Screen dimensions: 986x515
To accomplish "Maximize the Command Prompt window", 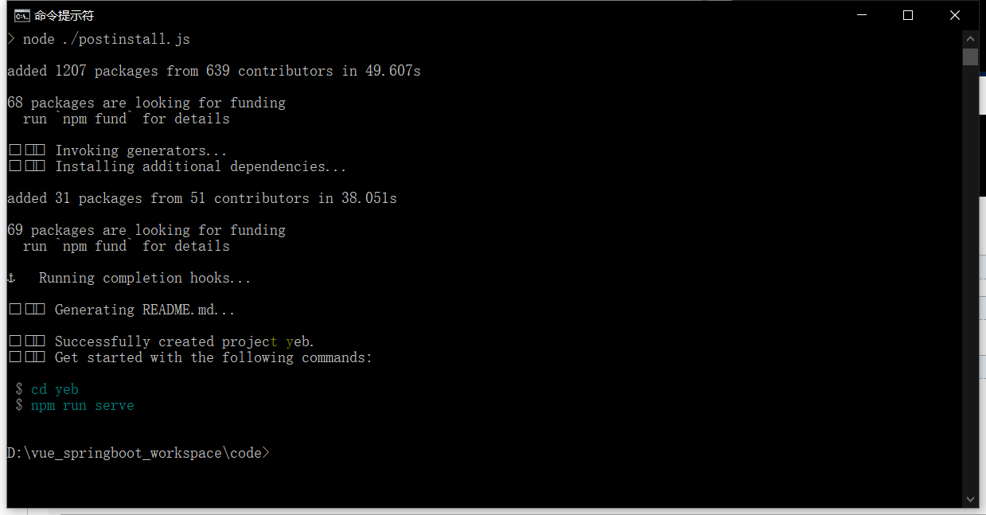I will 908,15.
